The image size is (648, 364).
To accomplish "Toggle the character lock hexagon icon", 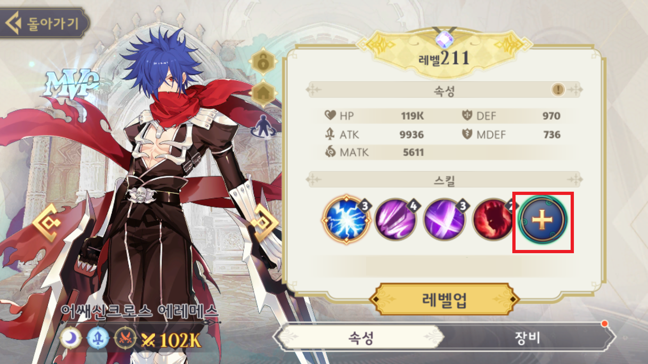I will (x=264, y=63).
